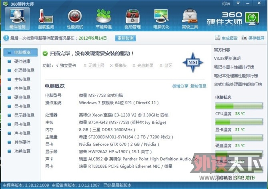268x189 pixels.
Task: Click the 蓝牙 feature indicator
Action: pyautogui.click(x=166, y=66)
